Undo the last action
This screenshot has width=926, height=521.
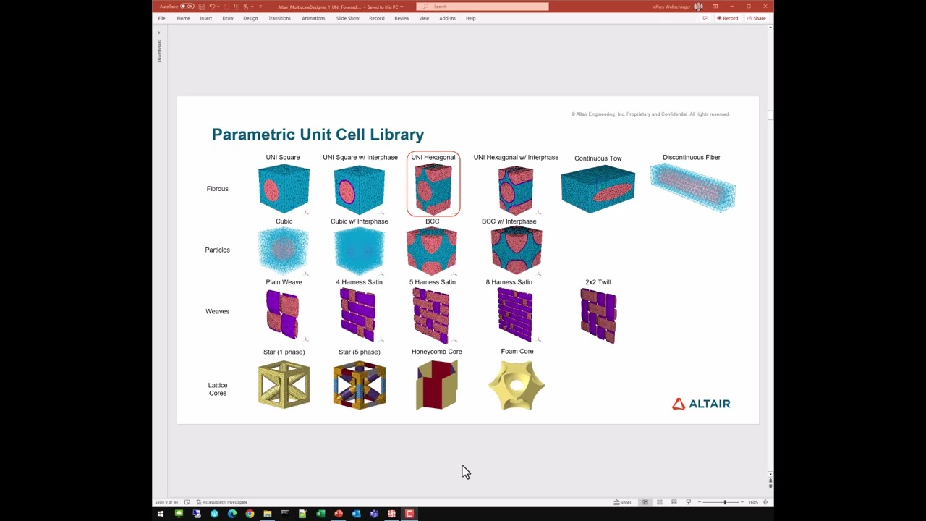click(212, 7)
